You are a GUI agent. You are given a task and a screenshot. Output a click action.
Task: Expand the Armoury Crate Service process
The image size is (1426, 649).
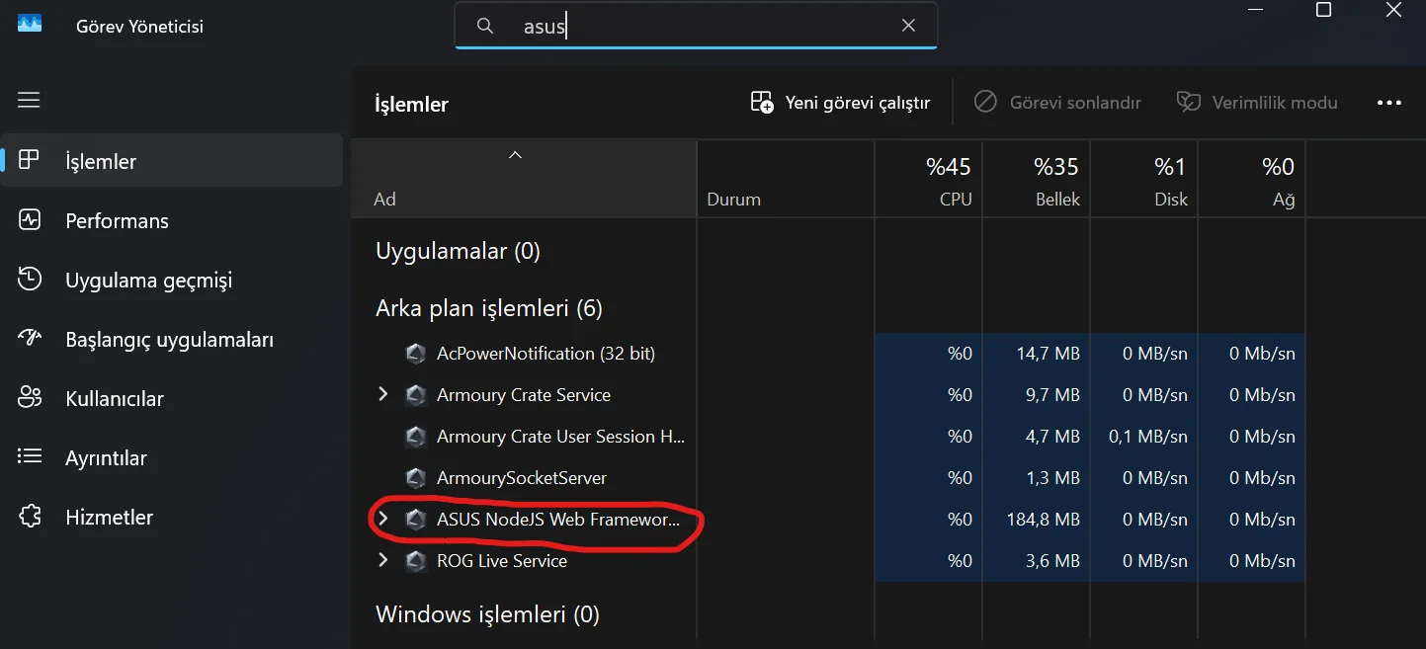coord(383,395)
